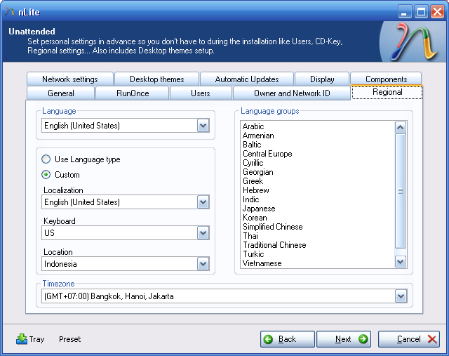Open the Location dropdown arrow
The width and height of the screenshot is (449, 356).
pyautogui.click(x=203, y=264)
